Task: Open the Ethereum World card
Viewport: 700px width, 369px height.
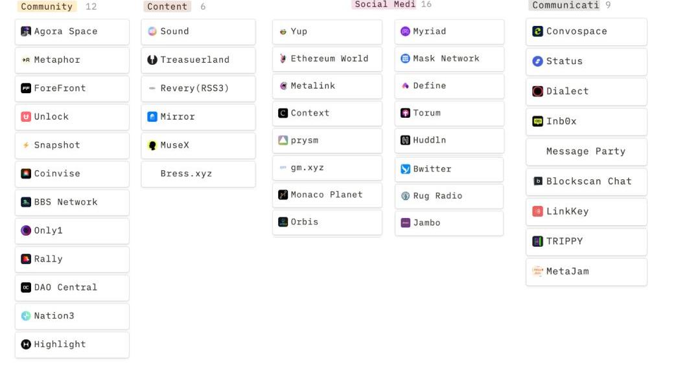Action: pyautogui.click(x=327, y=59)
